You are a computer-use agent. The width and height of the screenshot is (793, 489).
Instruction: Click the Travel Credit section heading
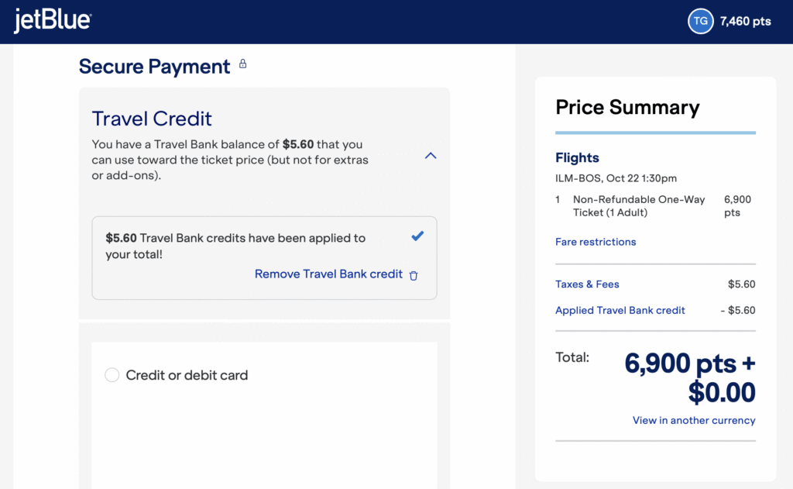click(151, 119)
